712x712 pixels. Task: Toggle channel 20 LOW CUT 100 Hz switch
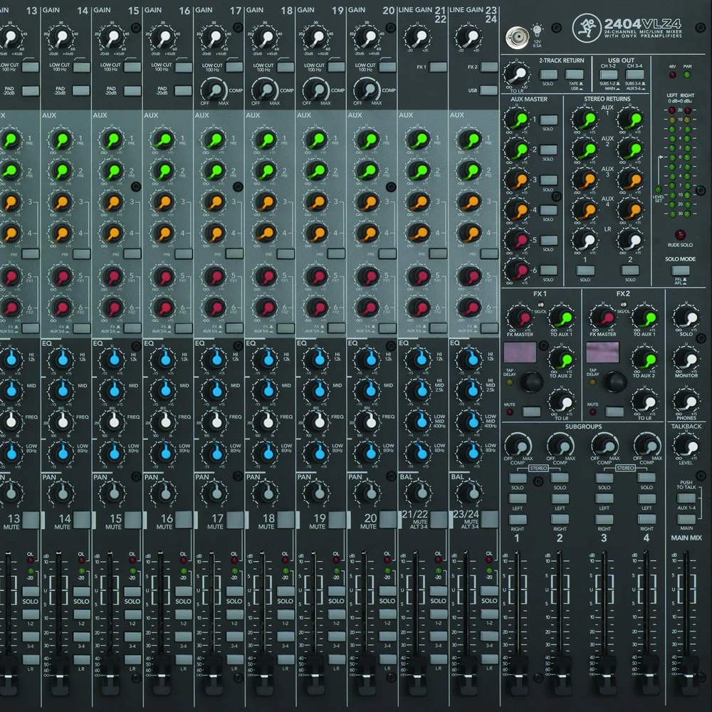[387, 67]
